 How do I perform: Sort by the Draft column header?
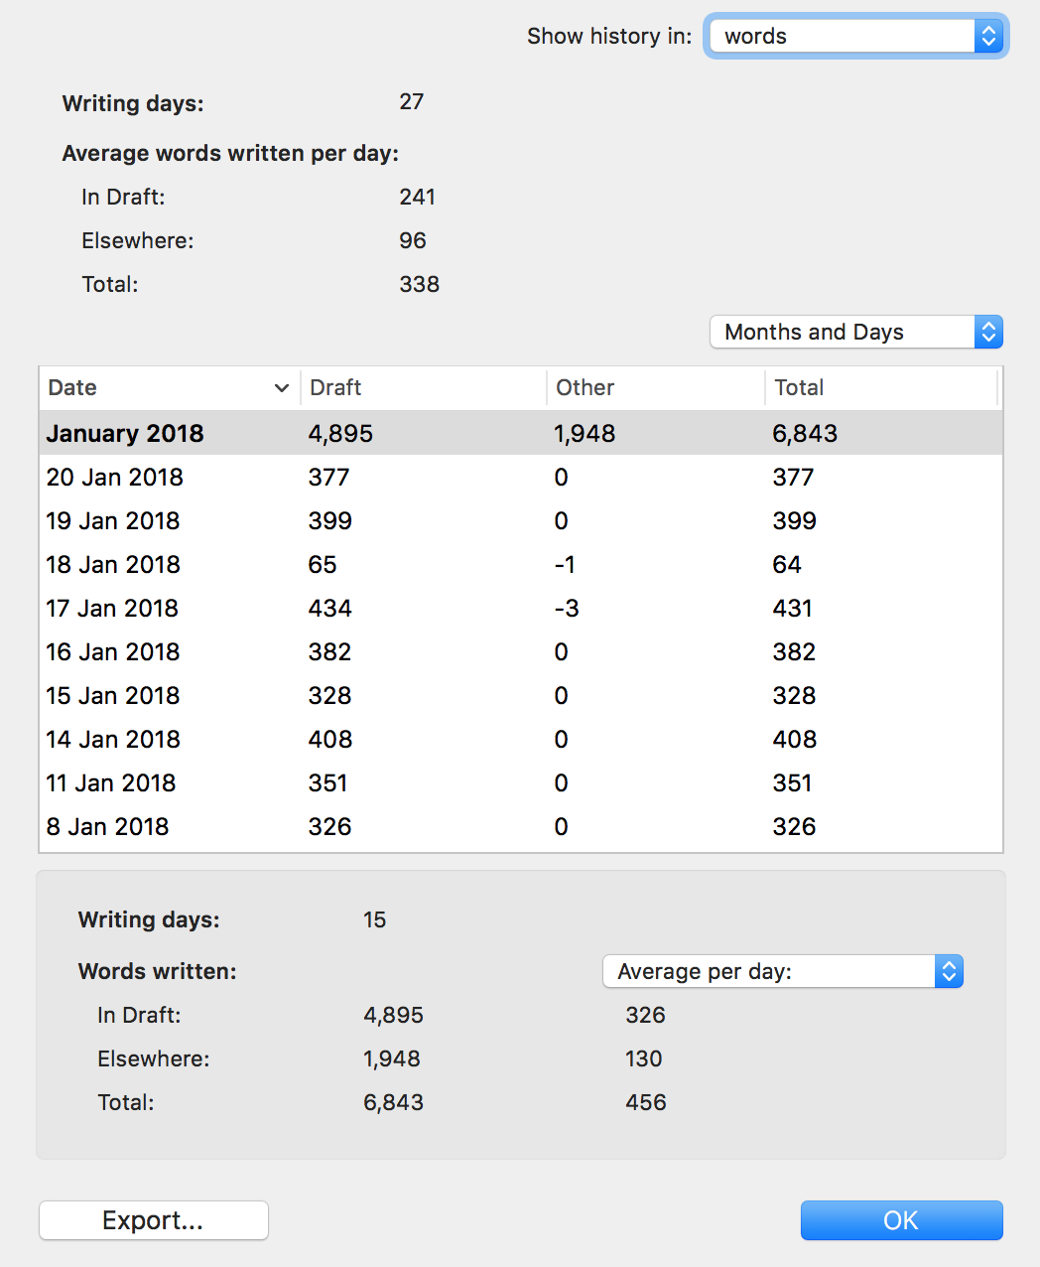coord(424,388)
